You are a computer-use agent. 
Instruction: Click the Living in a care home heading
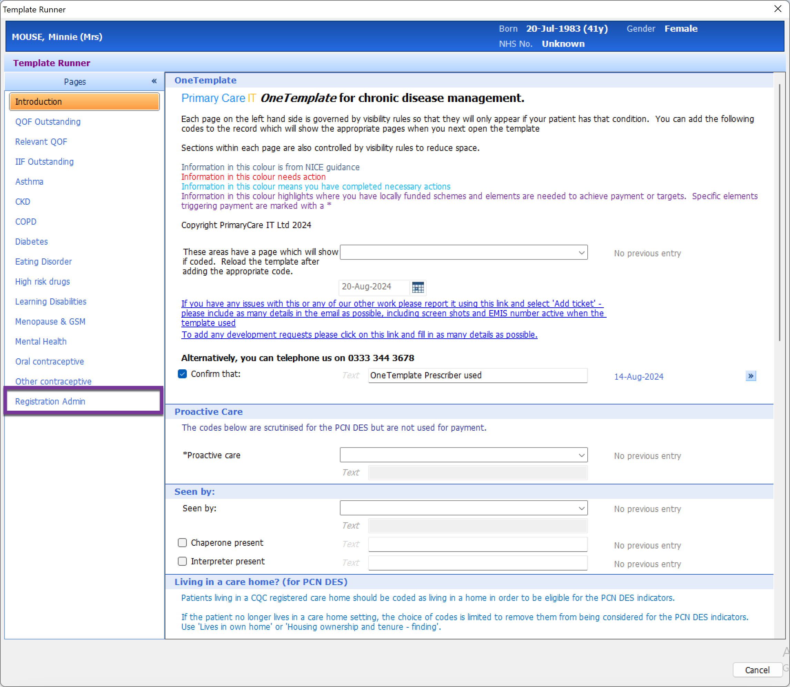tap(261, 582)
